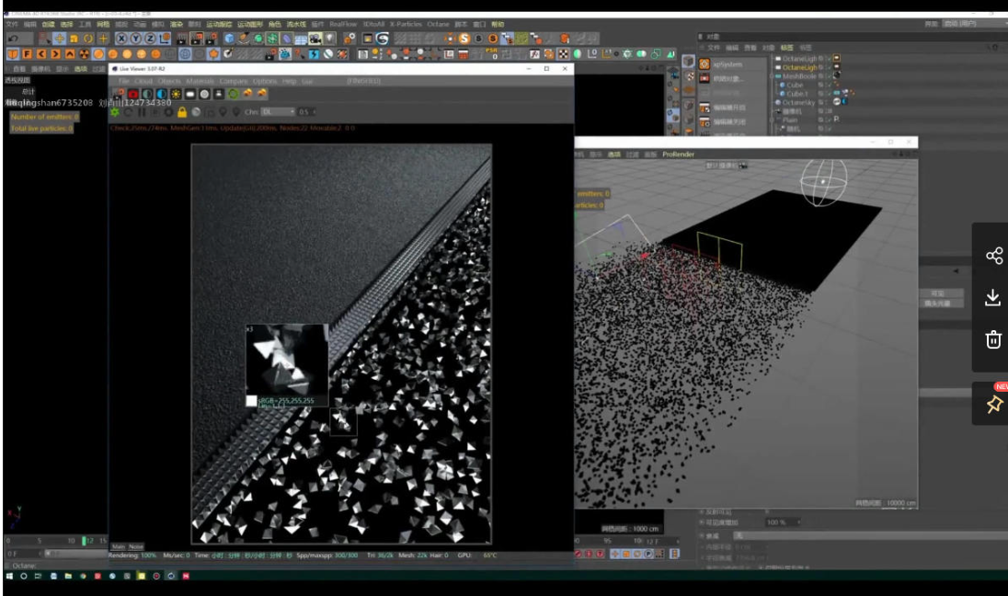1008x596 pixels.
Task: Click the light sphere gizmo in the viewport
Action: pyautogui.click(x=823, y=181)
